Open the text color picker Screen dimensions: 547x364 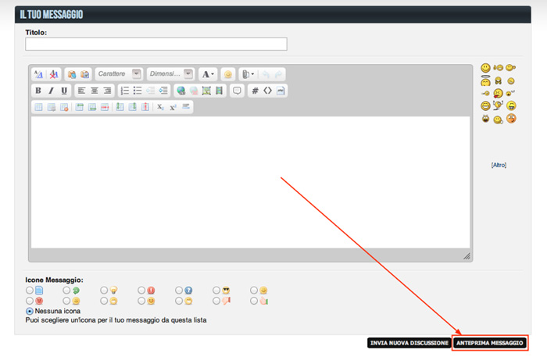point(207,73)
